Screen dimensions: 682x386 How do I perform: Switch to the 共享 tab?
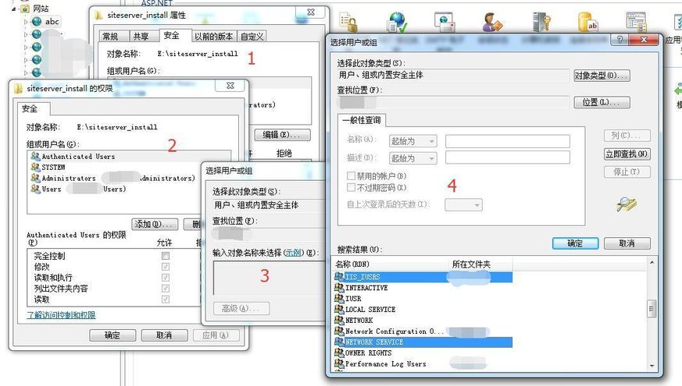click(141, 36)
